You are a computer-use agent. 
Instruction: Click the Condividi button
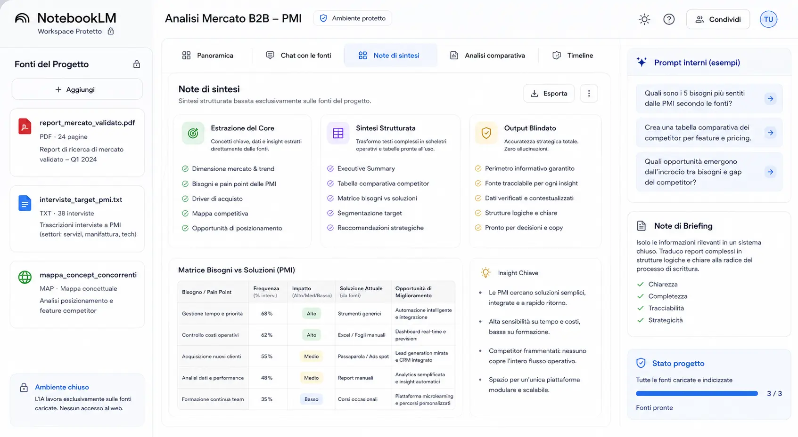pyautogui.click(x=718, y=19)
